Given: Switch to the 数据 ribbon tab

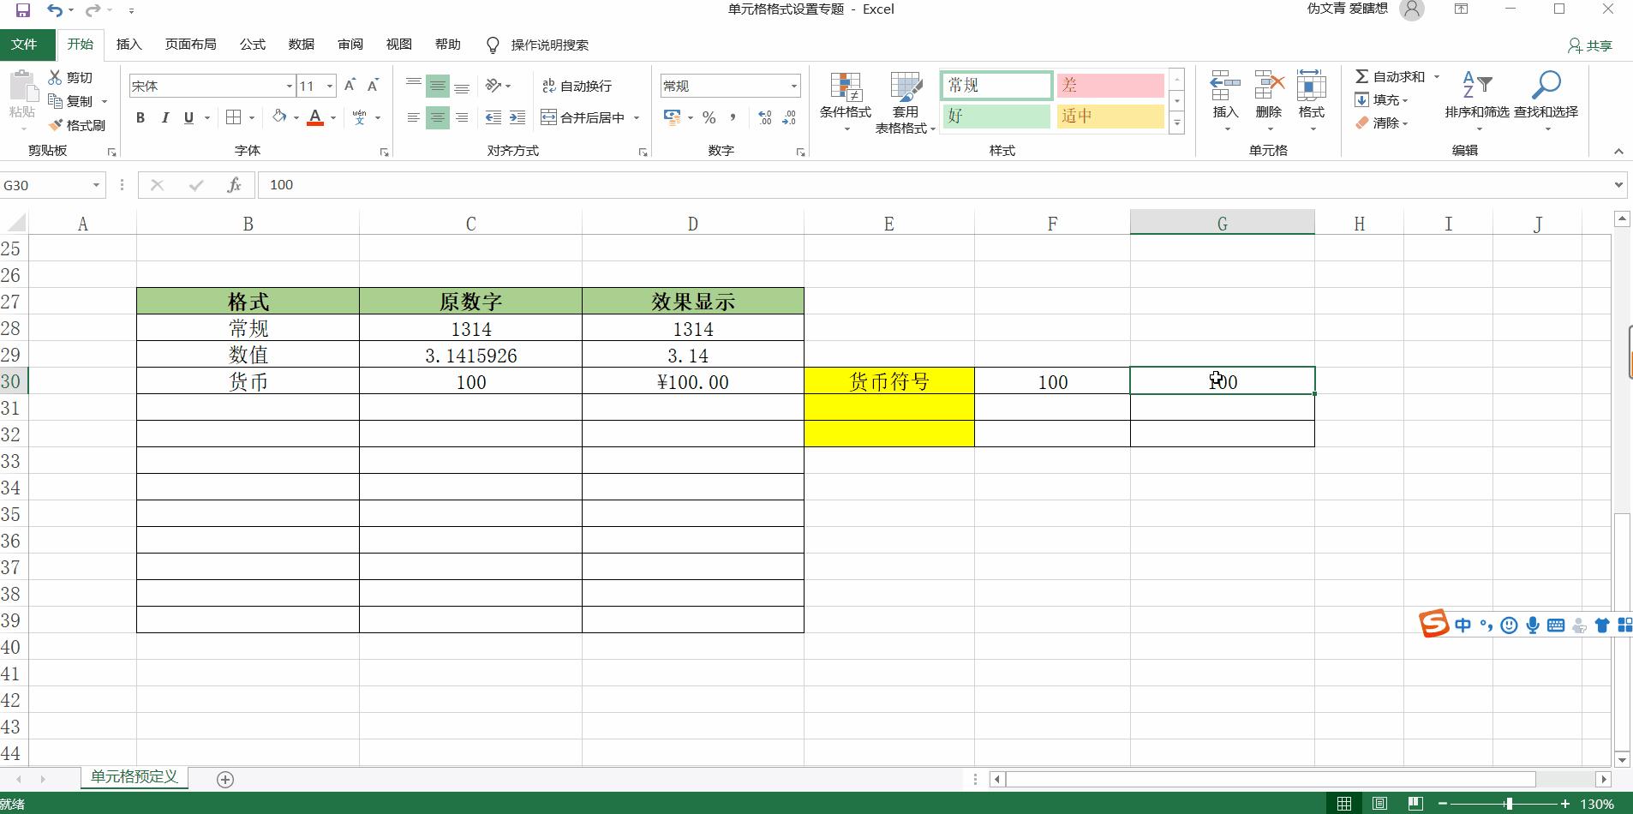Looking at the screenshot, I should pos(301,45).
